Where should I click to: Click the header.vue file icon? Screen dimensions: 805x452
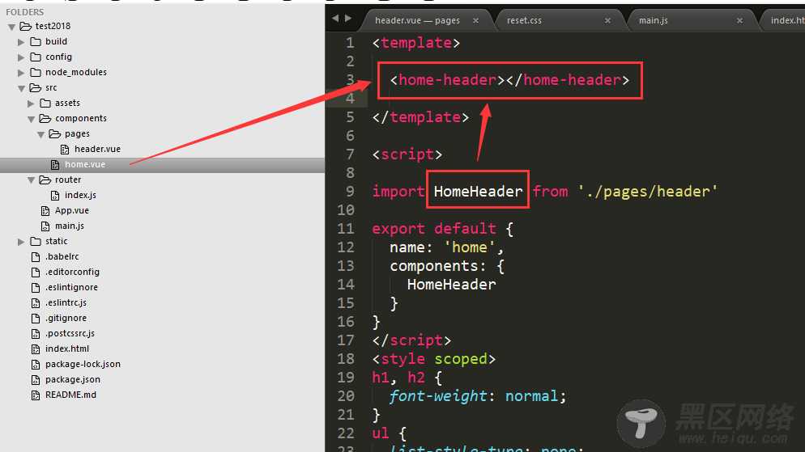(x=65, y=149)
